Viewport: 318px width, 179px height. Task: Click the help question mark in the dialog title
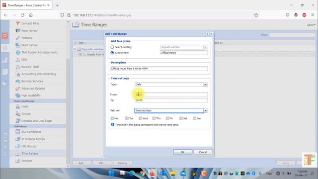[x=207, y=34]
